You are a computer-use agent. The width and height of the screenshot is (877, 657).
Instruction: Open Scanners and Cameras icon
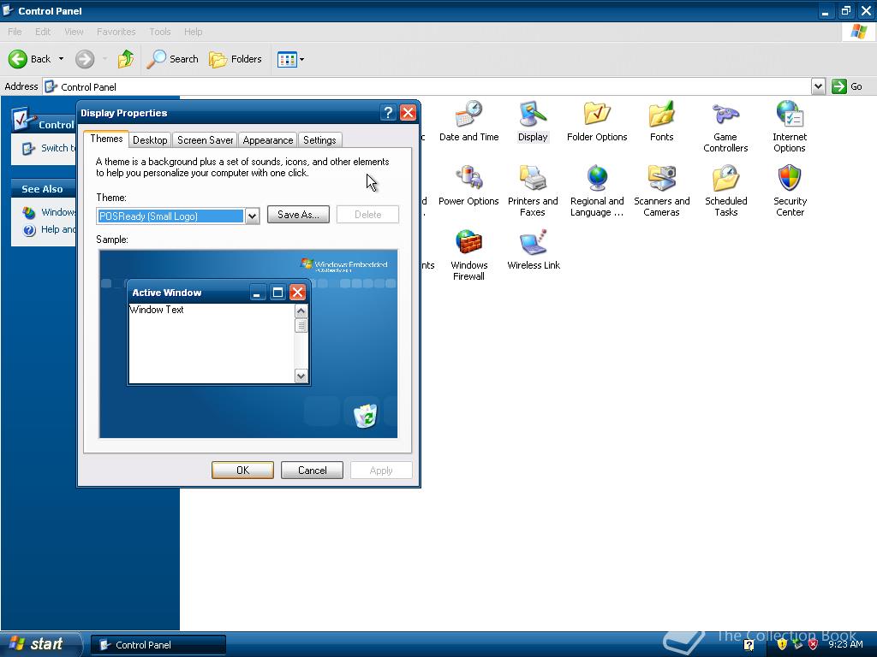coord(662,191)
